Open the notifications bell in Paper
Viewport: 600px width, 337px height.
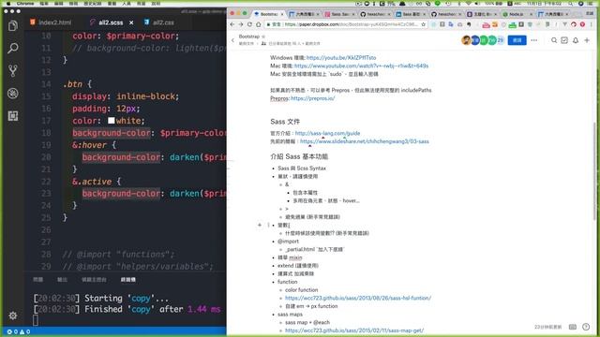[576, 40]
